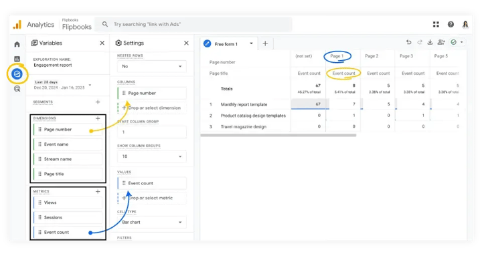Click the Page 1 column header
Viewport: 482px width, 256px height.
pos(337,56)
